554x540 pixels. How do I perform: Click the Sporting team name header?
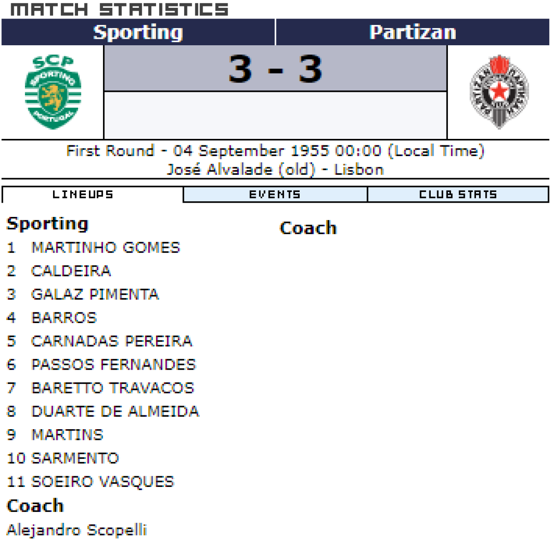(x=138, y=32)
